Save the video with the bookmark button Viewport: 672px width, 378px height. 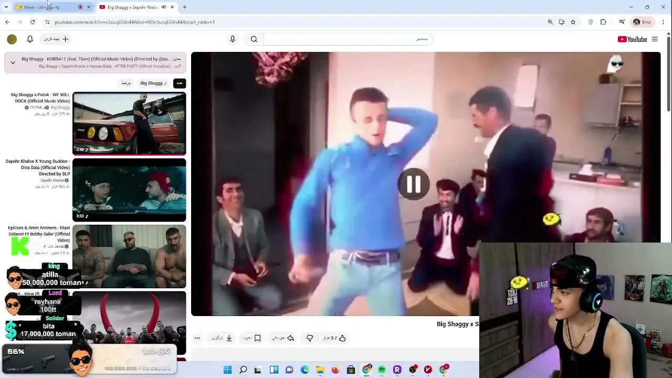point(252,338)
